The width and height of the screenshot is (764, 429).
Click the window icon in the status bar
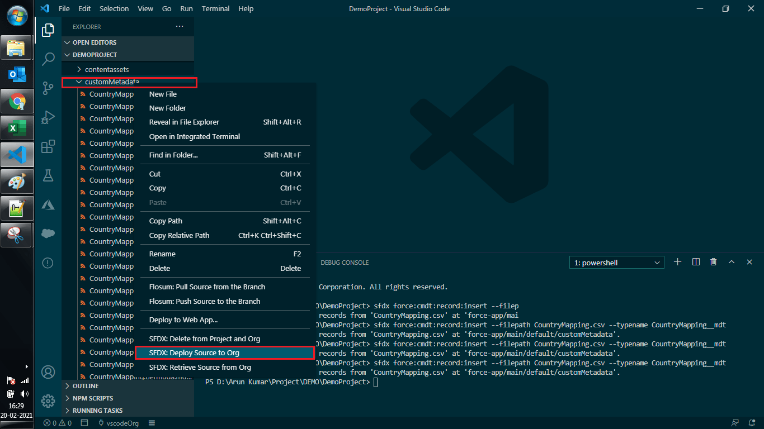pyautogui.click(x=84, y=423)
